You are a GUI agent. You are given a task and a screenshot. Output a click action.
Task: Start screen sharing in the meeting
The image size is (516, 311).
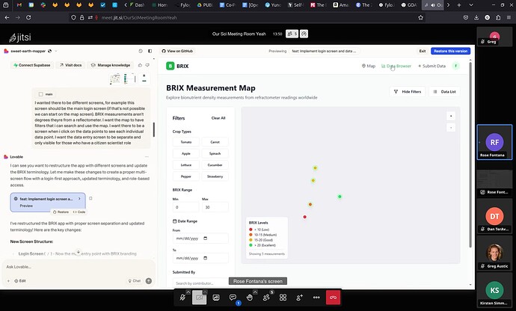click(x=216, y=298)
